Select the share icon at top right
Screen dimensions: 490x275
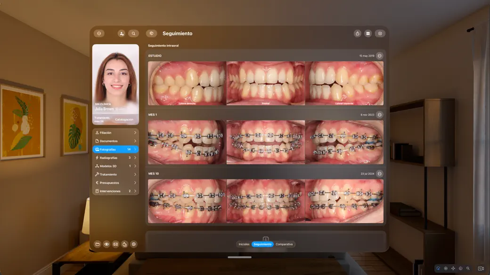357,33
